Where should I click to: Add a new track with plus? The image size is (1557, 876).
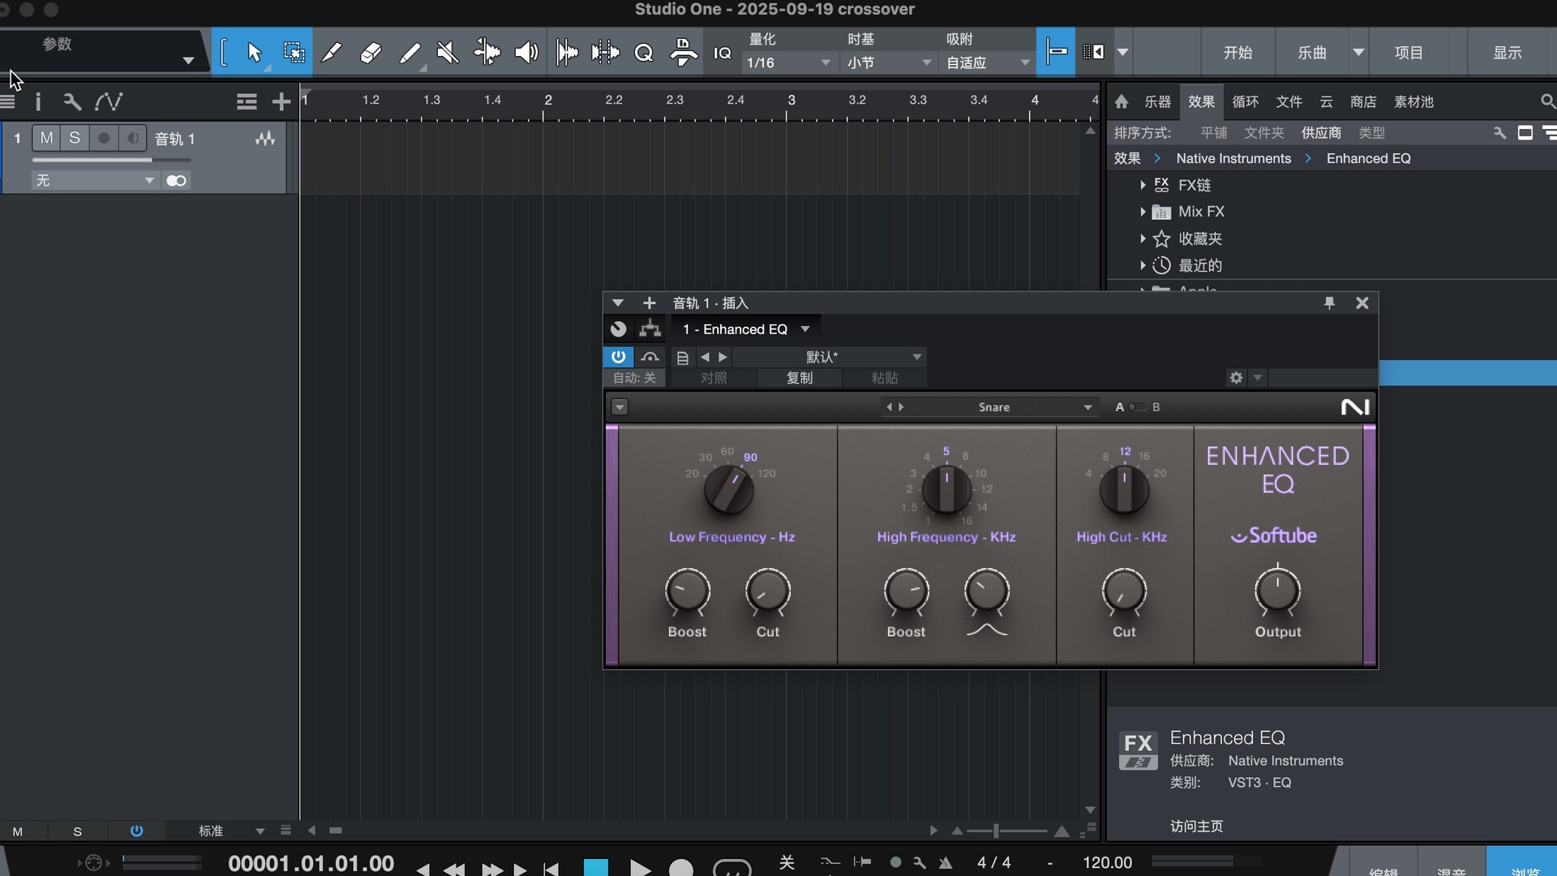click(281, 101)
